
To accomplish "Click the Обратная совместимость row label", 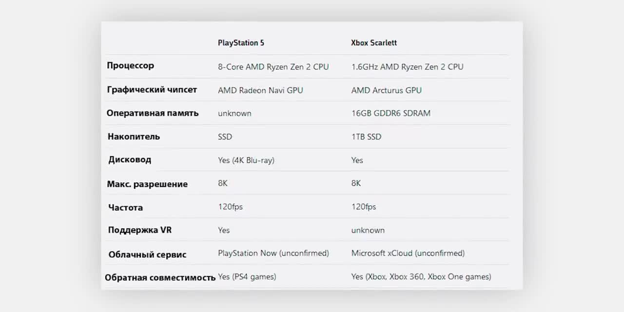I will (x=160, y=277).
